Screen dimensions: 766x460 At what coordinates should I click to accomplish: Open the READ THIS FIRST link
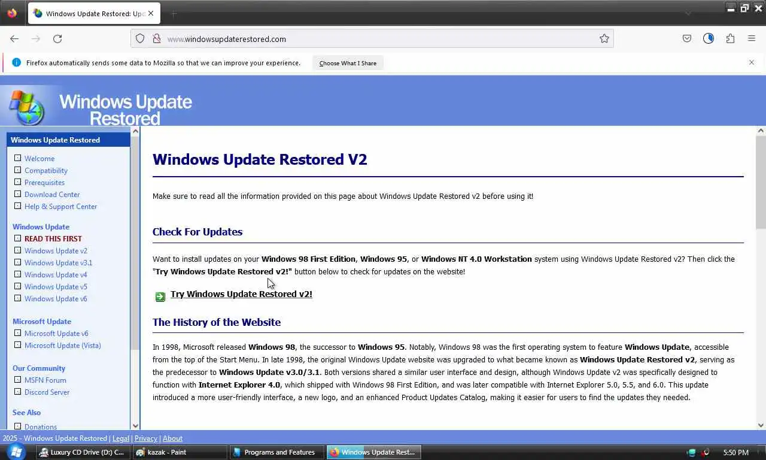[53, 238]
